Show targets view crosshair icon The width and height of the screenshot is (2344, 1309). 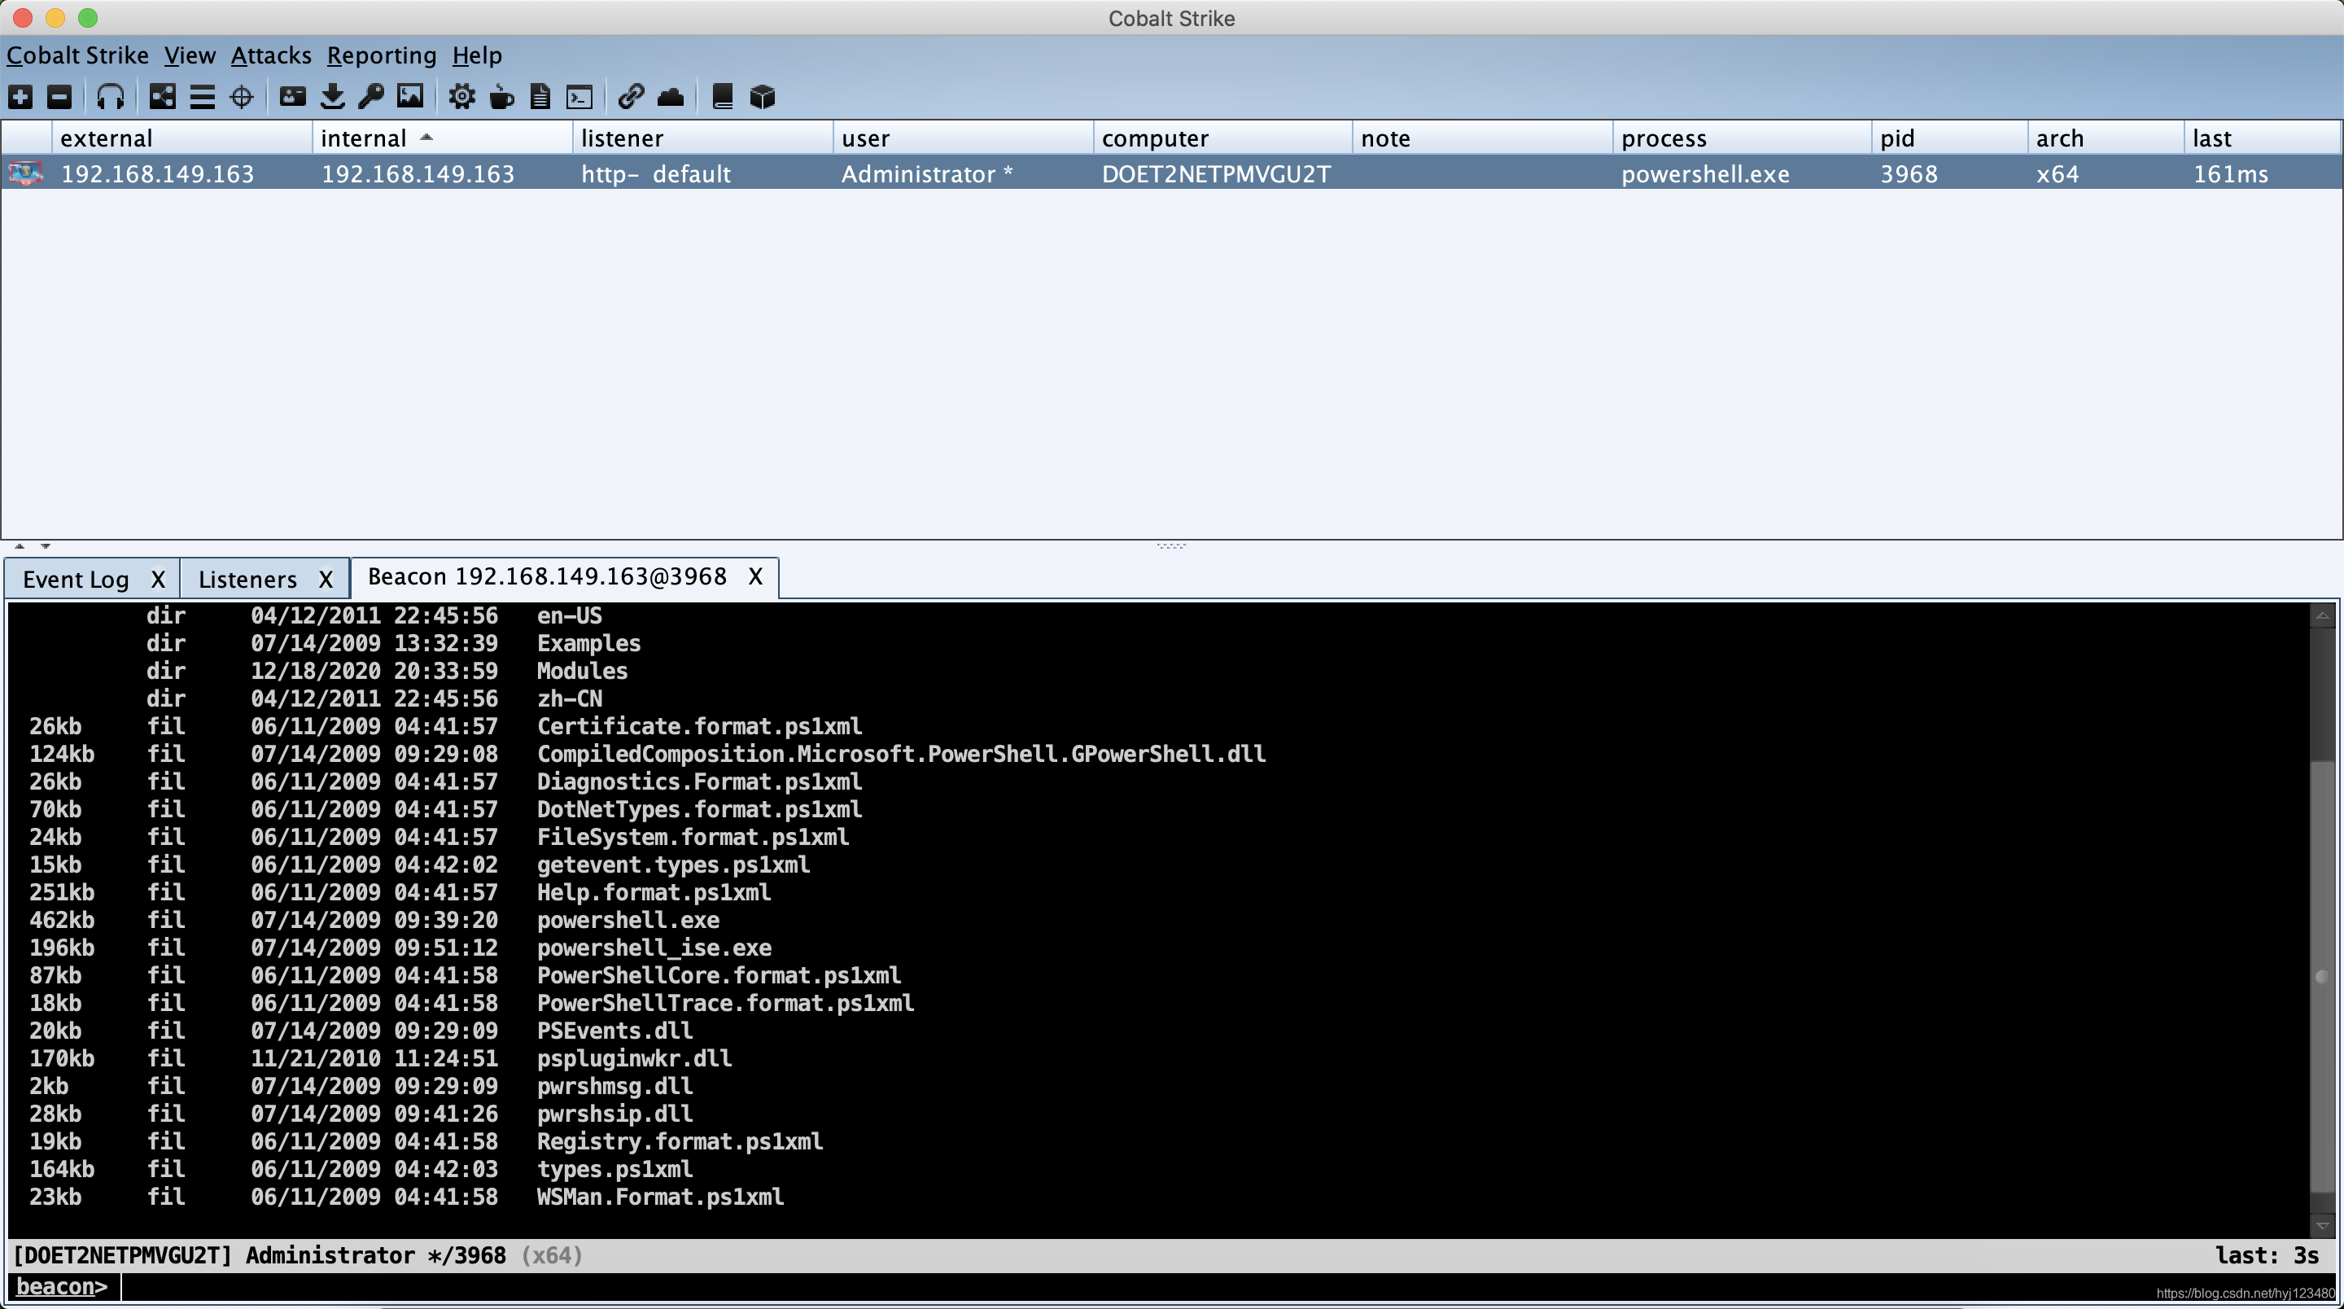pos(241,97)
